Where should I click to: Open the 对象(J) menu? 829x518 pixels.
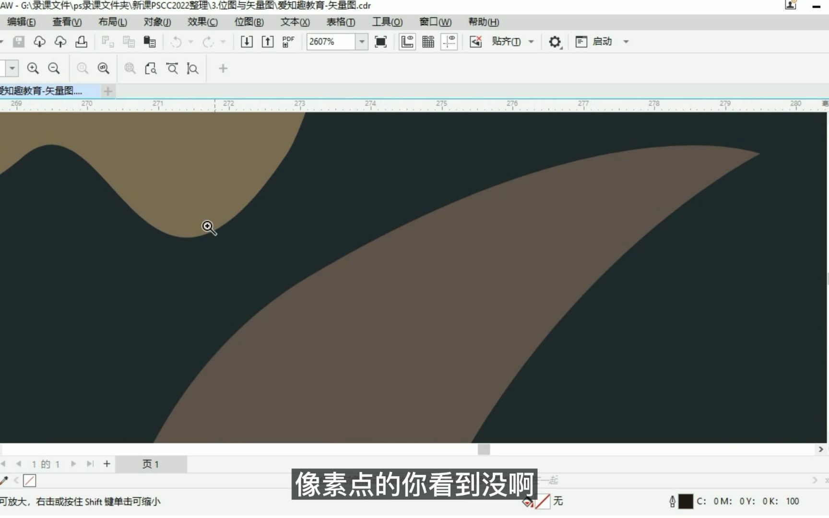click(x=157, y=22)
